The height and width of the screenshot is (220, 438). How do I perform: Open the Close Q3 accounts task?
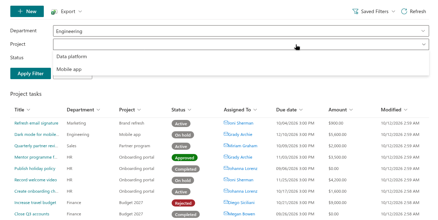[32, 214]
